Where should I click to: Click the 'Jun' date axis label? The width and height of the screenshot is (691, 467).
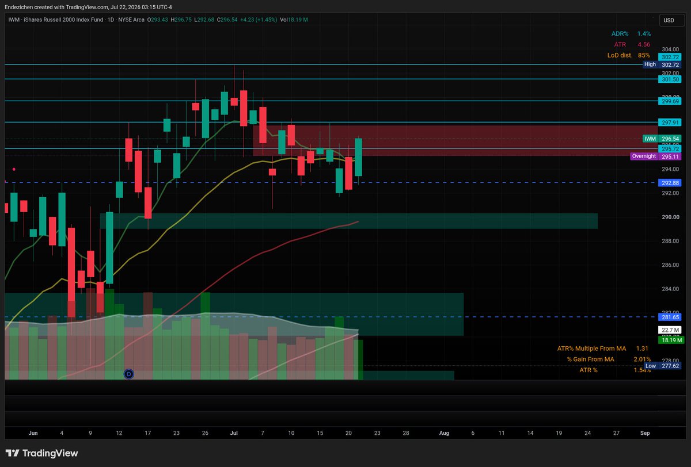[x=33, y=432]
